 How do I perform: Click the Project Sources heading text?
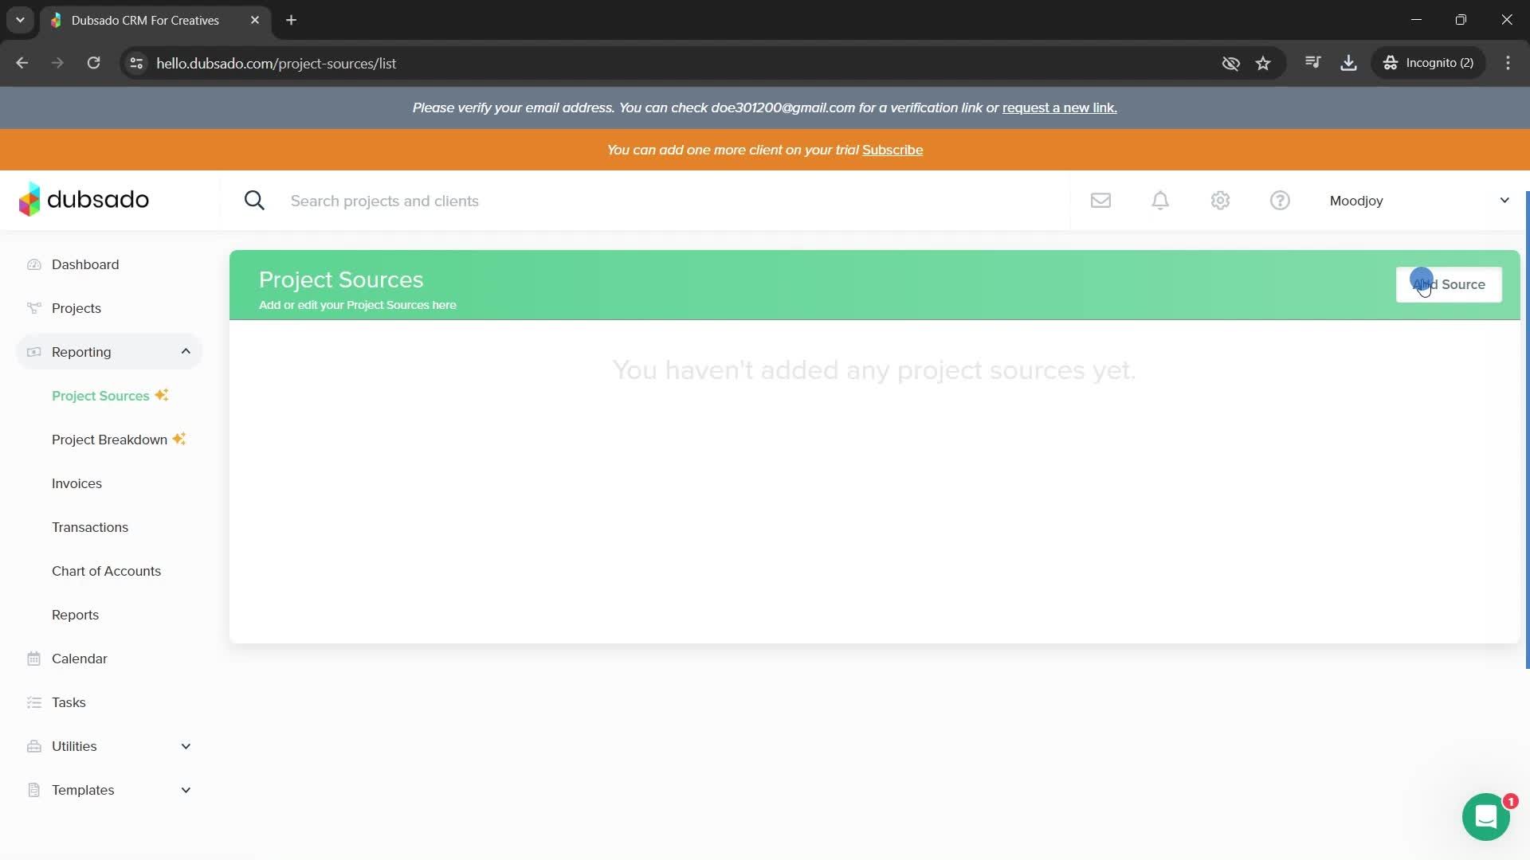341,279
